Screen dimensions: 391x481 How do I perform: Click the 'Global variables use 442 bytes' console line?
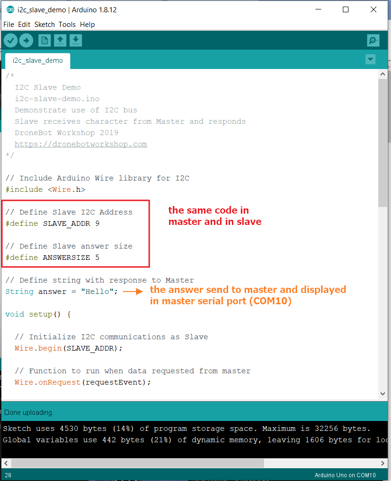[195, 440]
